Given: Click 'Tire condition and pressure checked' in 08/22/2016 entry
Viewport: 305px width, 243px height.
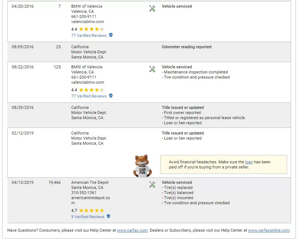Looking at the screenshot, I should [196, 77].
